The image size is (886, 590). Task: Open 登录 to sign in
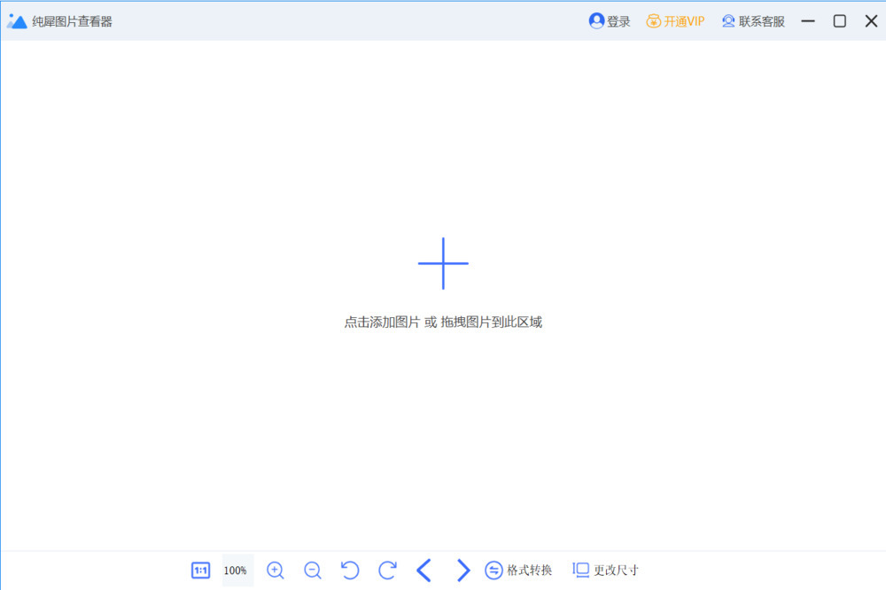618,21
